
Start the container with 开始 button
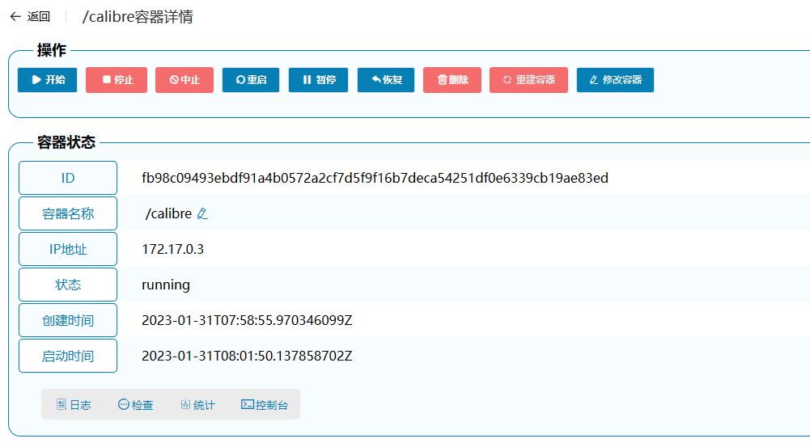click(x=48, y=80)
